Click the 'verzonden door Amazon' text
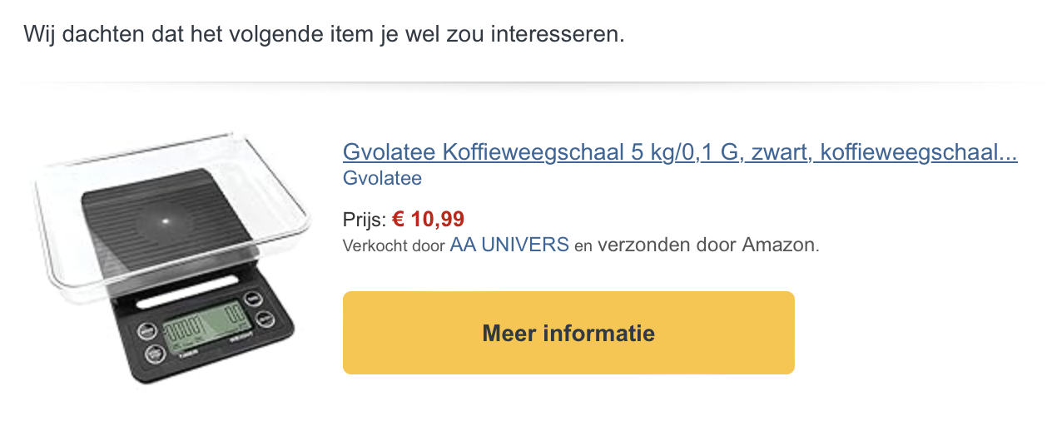The image size is (1047, 426). 707,245
